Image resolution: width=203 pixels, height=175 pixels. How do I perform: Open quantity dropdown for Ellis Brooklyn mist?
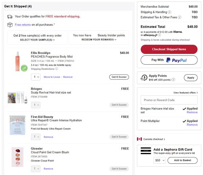[x=36, y=77]
